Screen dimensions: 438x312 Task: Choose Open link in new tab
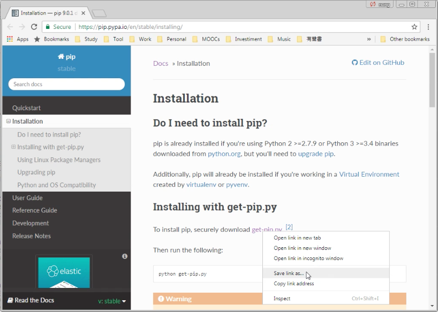[x=326, y=238]
